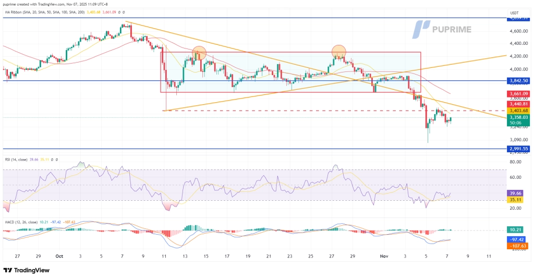Click the green 10.21 MACD histogram label
The width and height of the screenshot is (534, 279).
[518, 229]
